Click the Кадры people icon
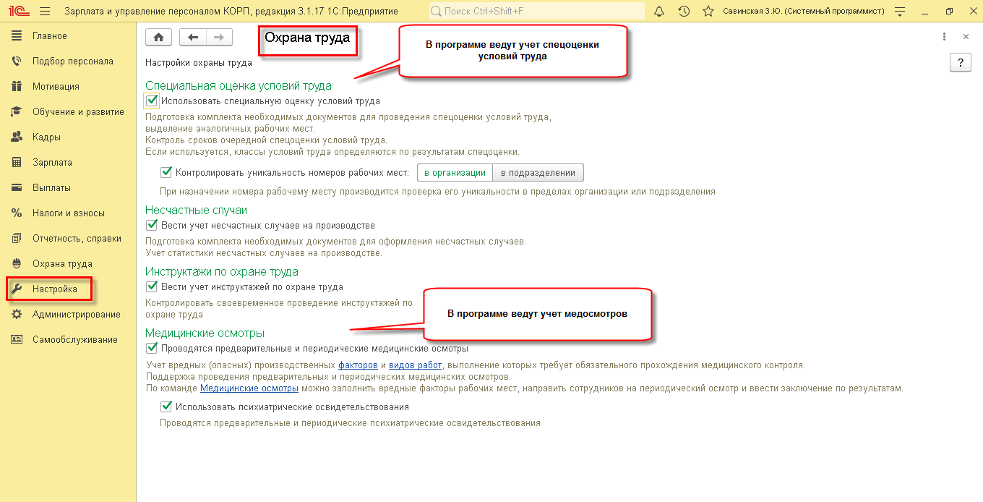The height and width of the screenshot is (502, 983). point(17,137)
